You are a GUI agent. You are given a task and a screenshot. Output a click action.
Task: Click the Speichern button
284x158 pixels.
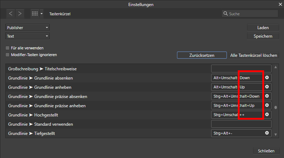[263, 36]
